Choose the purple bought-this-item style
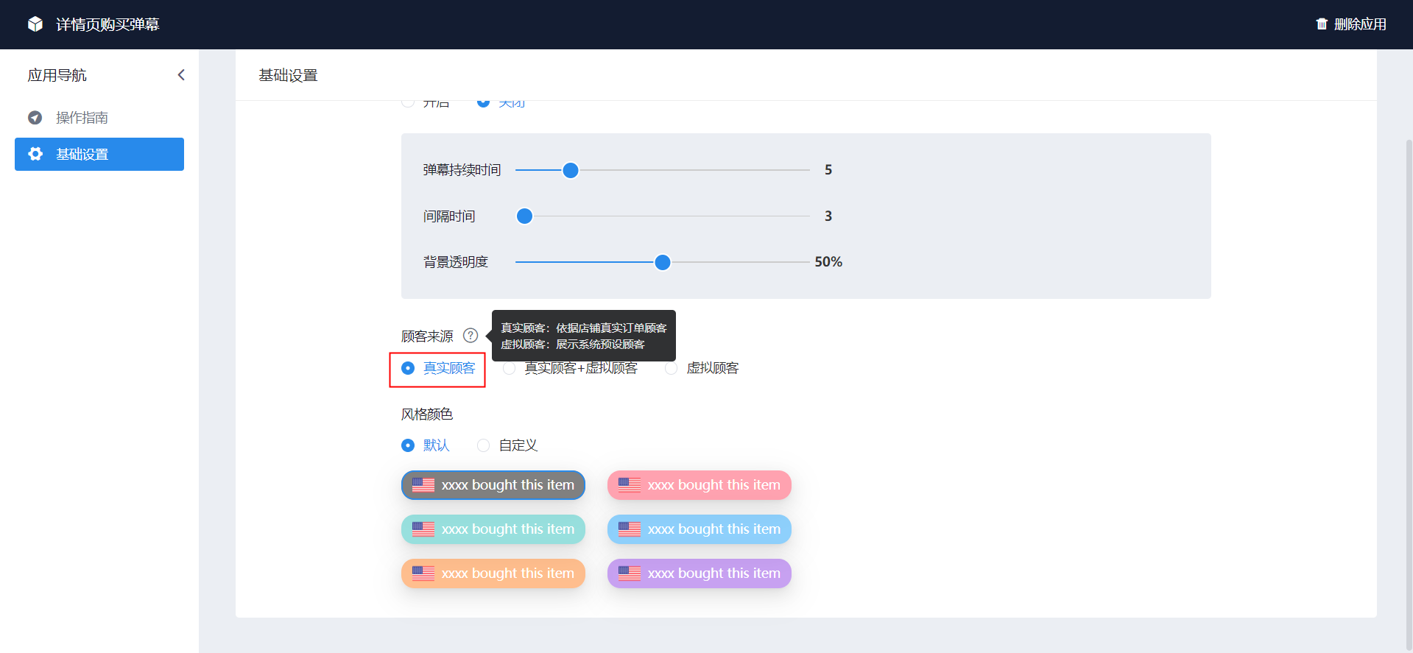 point(700,573)
